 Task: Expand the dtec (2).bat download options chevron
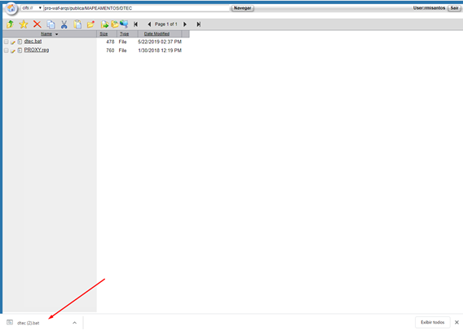(x=74, y=323)
